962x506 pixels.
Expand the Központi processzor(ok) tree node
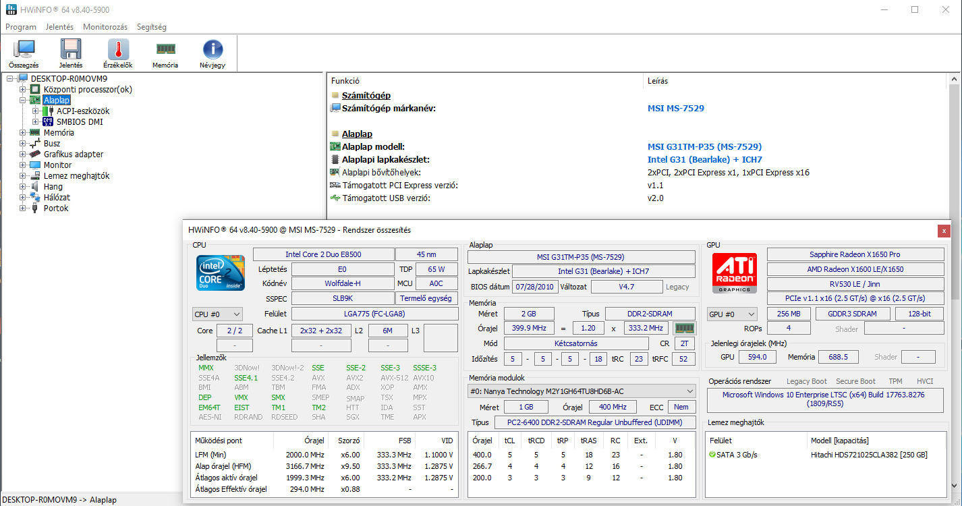pyautogui.click(x=23, y=89)
